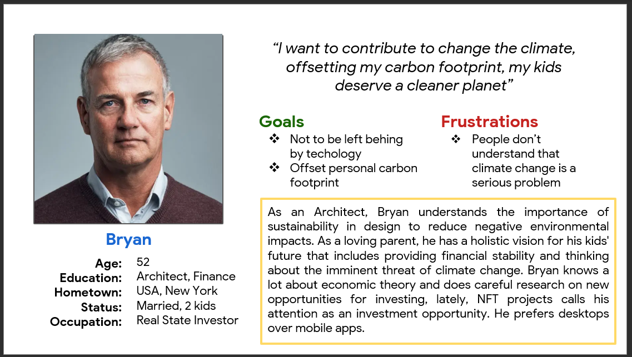Select the "Married, 2 kids" status text
Viewport: 632px width, 357px height.
coord(176,306)
